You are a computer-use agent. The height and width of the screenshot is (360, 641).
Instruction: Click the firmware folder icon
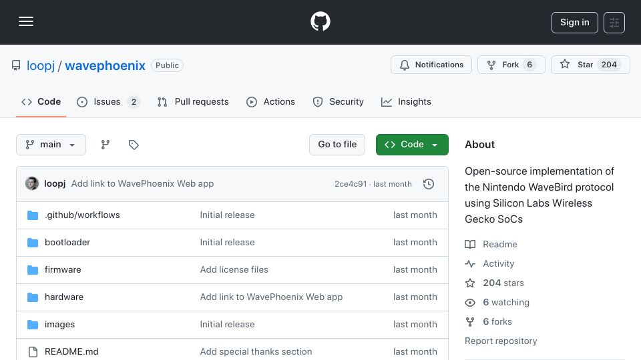33,270
